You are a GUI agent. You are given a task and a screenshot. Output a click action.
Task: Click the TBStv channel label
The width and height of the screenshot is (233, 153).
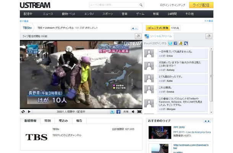pos(28,28)
